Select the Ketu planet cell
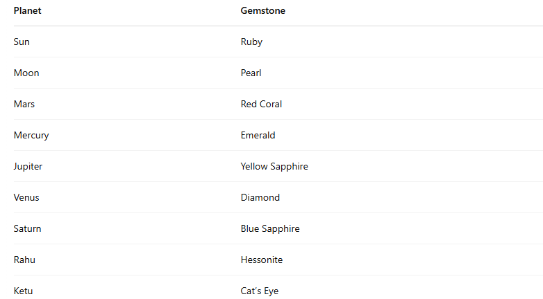Image resolution: width=543 pixels, height=299 pixels. pyautogui.click(x=23, y=291)
